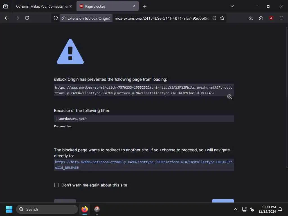Viewport: 288px width, 216px height.
Task: Bookmark this page with the star icon
Action: (222, 18)
